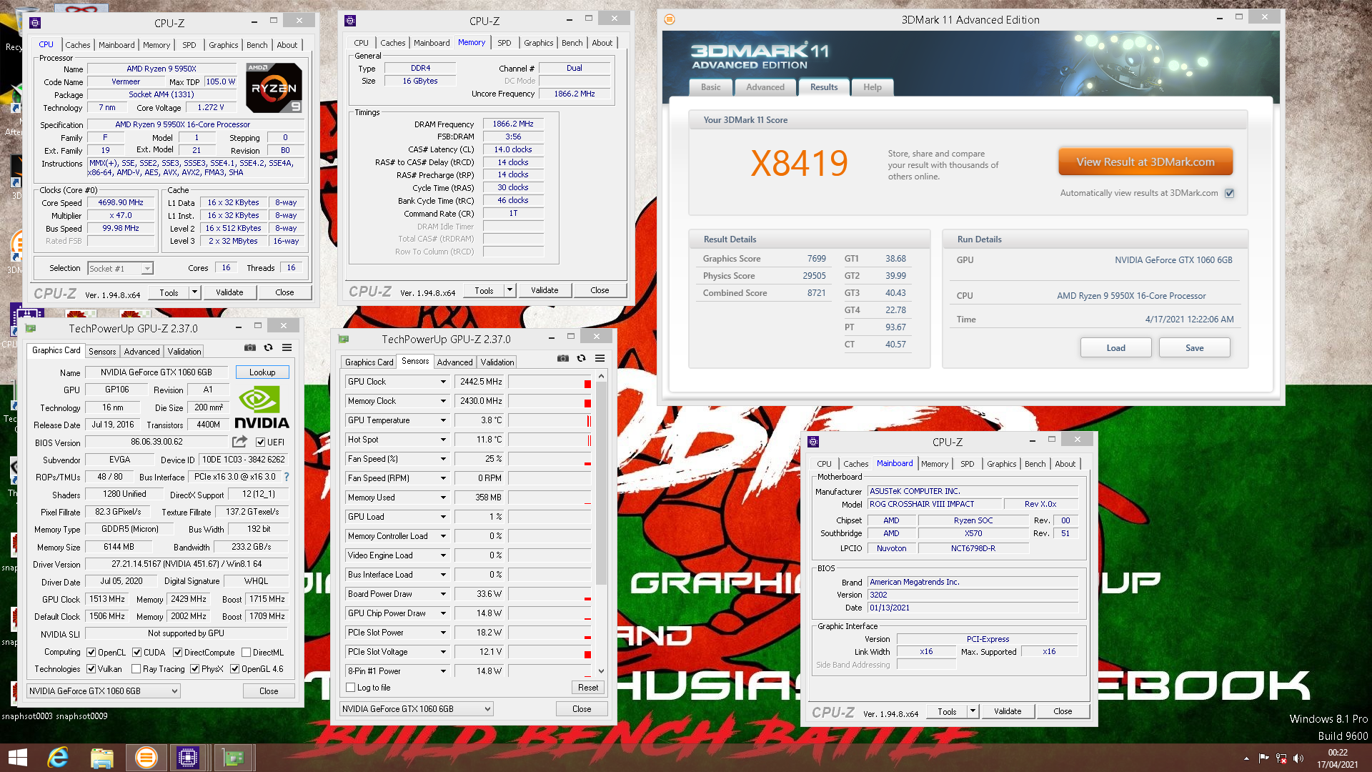Expand the GPU Temperature sensor dropdown
1372x772 pixels.
(443, 420)
